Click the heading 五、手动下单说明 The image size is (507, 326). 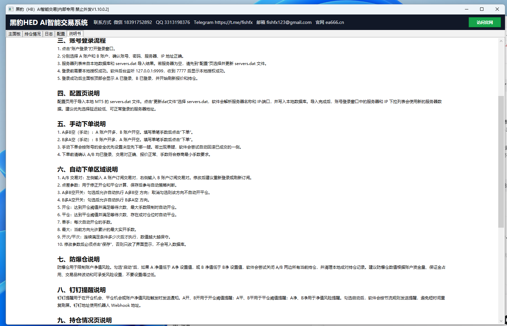click(x=81, y=124)
